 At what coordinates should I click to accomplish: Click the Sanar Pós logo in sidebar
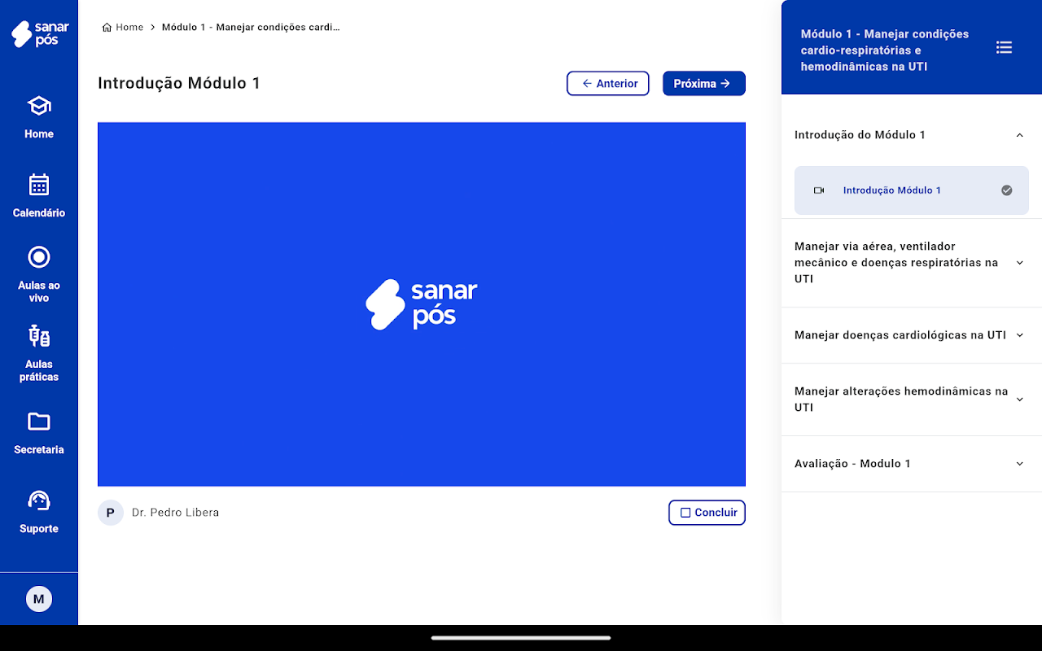(39, 34)
